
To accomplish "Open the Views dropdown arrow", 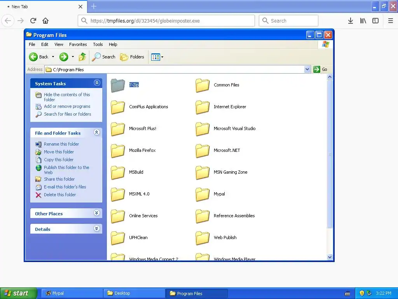I will 162,57.
